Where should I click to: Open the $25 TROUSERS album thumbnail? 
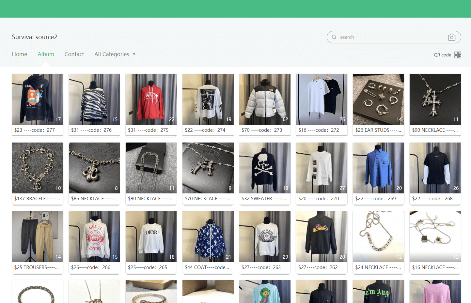point(38,236)
